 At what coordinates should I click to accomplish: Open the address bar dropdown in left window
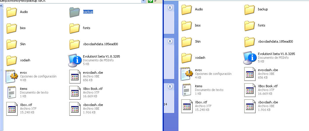[x=144, y=1]
